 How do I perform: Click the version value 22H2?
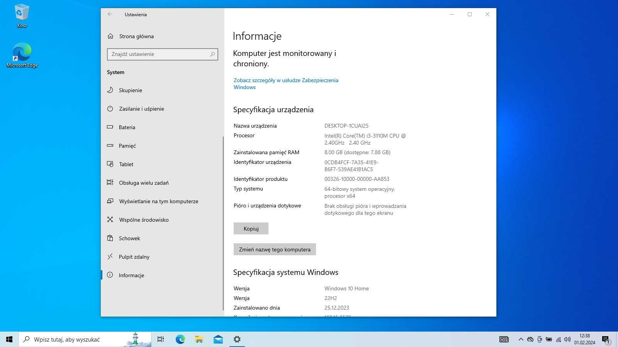pyautogui.click(x=331, y=298)
